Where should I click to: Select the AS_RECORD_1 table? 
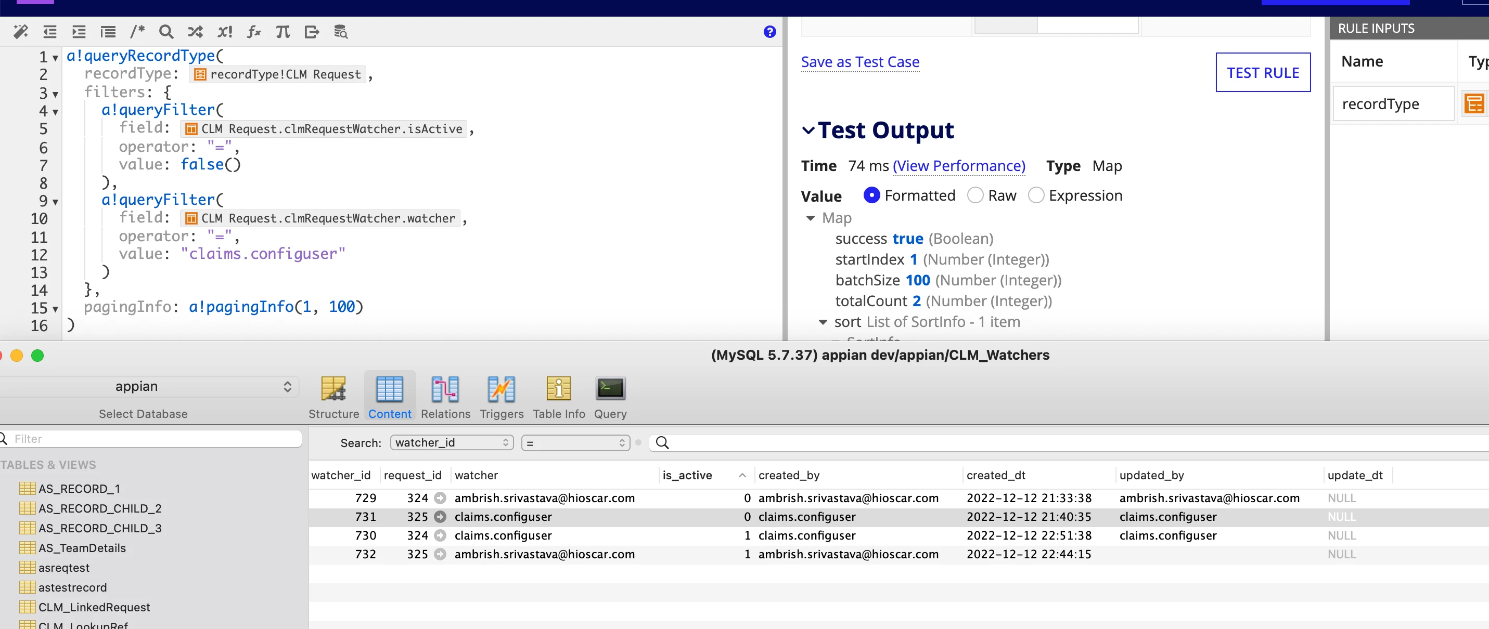[79, 489]
